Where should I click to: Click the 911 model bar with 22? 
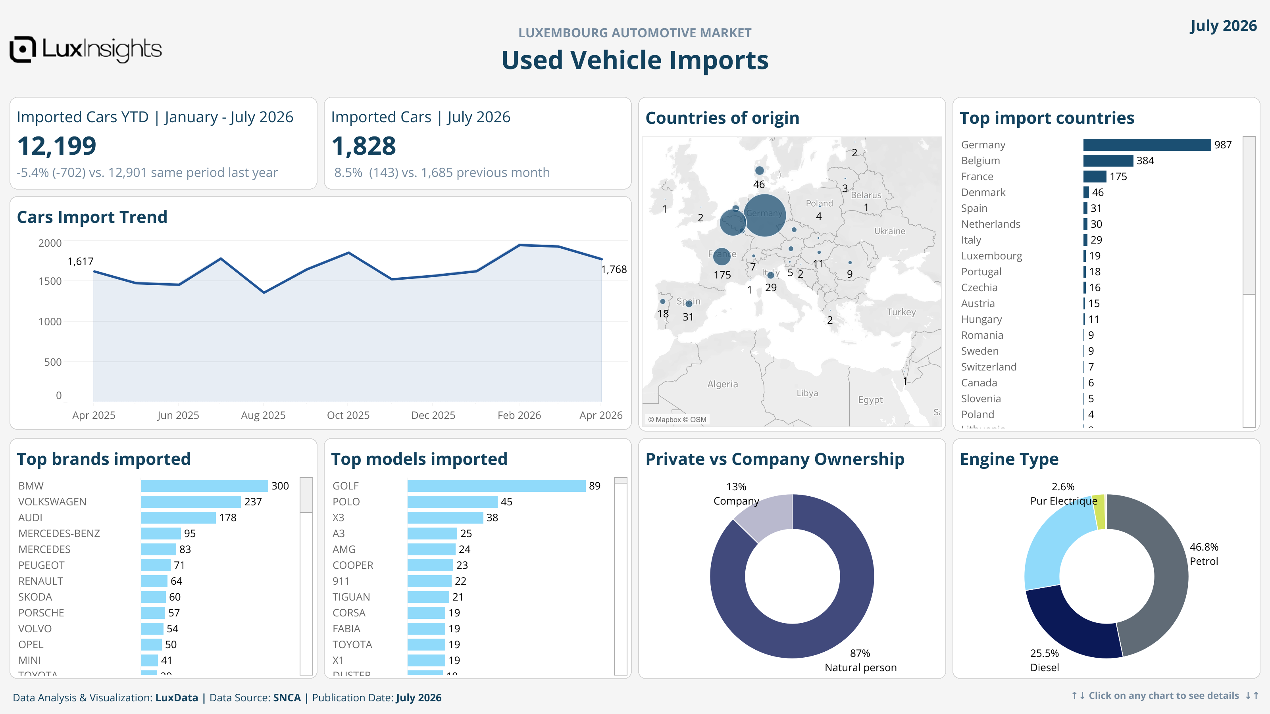[429, 581]
